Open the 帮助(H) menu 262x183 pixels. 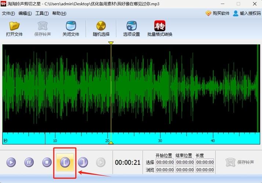tap(59, 13)
